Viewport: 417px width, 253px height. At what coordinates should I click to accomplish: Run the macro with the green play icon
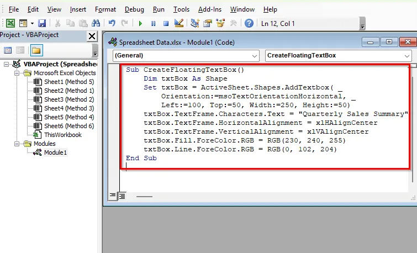140,24
